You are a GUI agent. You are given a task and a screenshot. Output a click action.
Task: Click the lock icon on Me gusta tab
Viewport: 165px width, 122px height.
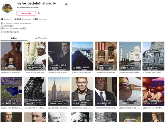pos(36,38)
